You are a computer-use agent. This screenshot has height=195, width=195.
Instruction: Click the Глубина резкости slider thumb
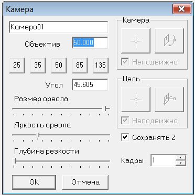(x=14, y=161)
